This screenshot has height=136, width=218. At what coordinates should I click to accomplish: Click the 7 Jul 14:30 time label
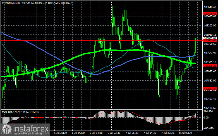(150, 133)
